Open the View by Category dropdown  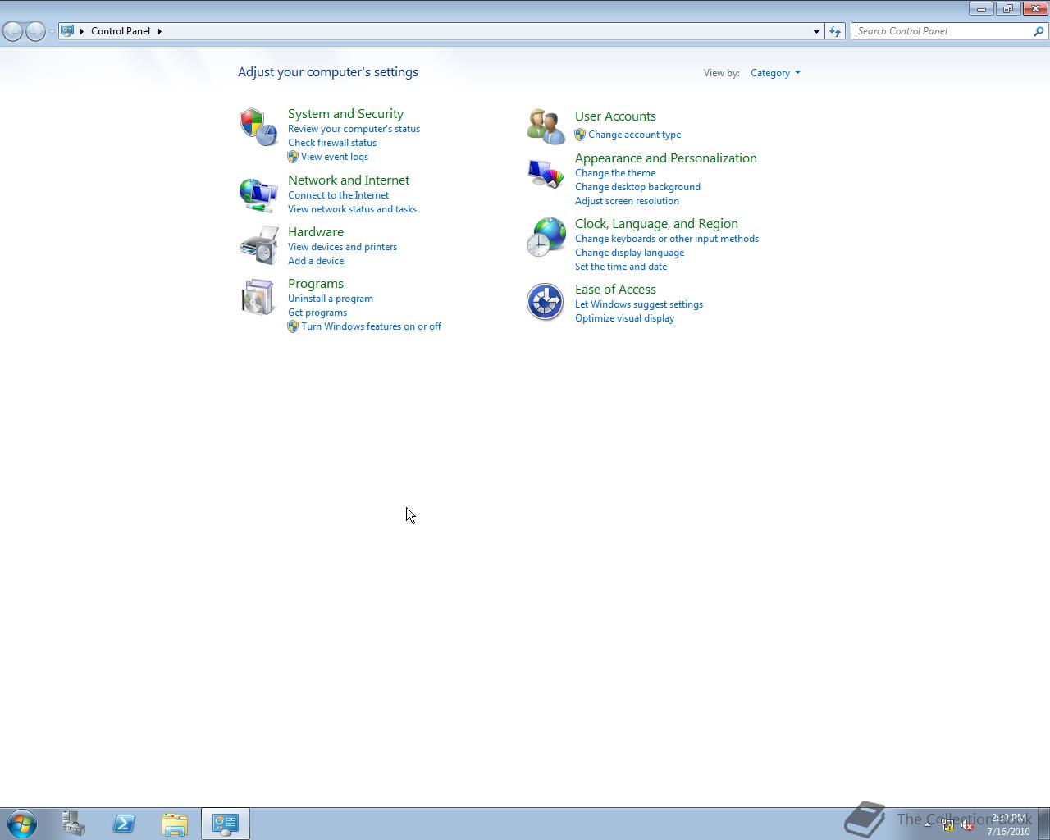point(775,73)
